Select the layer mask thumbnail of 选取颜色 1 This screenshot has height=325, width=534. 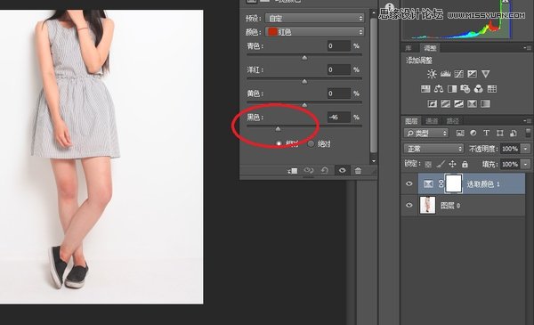(x=454, y=184)
